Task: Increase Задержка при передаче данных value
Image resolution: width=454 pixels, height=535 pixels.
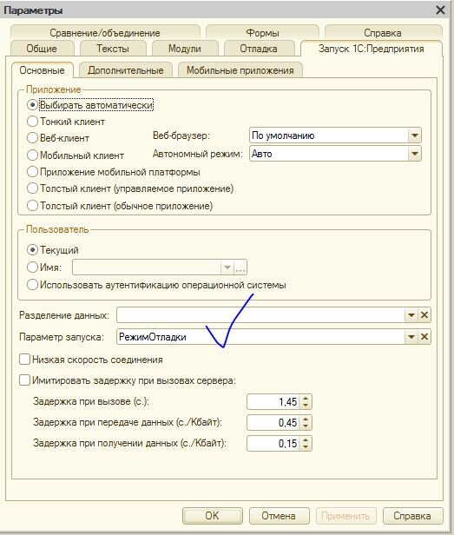Action: pos(306,419)
